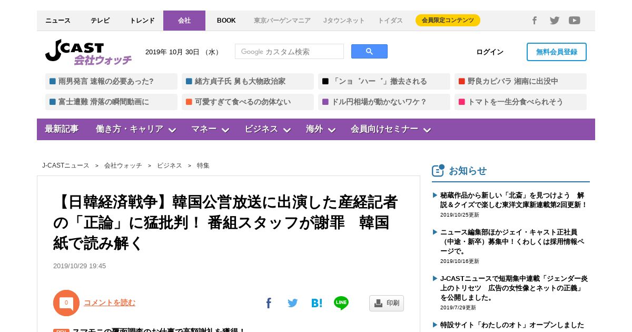Open headline 野良カピバラ 湘南に出没中
The width and height of the screenshot is (632, 332).
520,81
